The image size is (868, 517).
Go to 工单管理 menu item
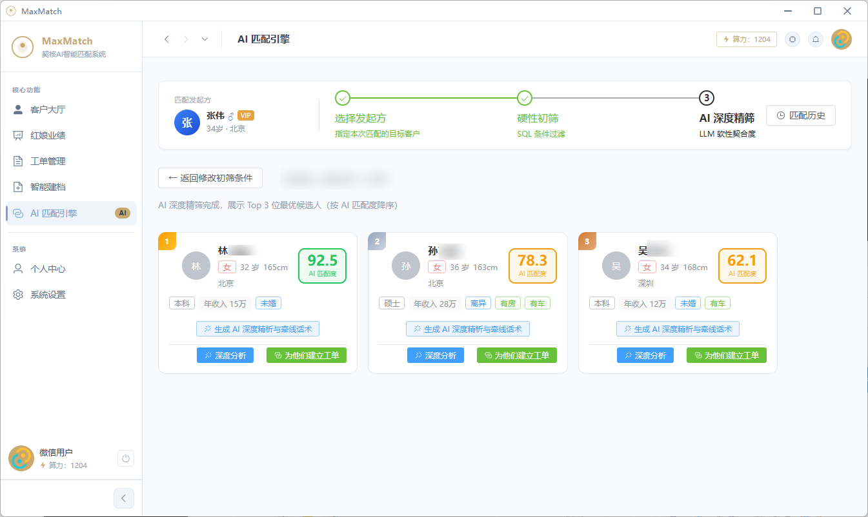tap(71, 161)
